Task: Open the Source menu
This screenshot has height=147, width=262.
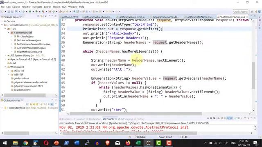Action: click(x=16, y=7)
